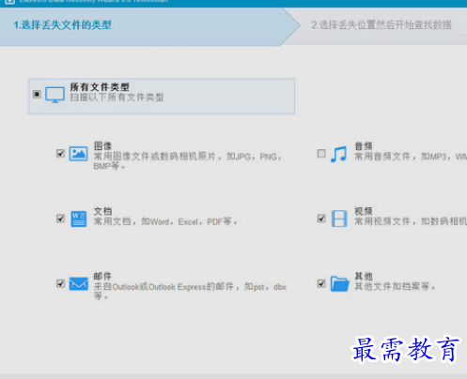
Task: Uncheck the 邮件 checkbox
Action: 60,283
